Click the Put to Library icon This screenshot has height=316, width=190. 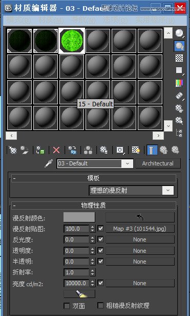click(104, 150)
